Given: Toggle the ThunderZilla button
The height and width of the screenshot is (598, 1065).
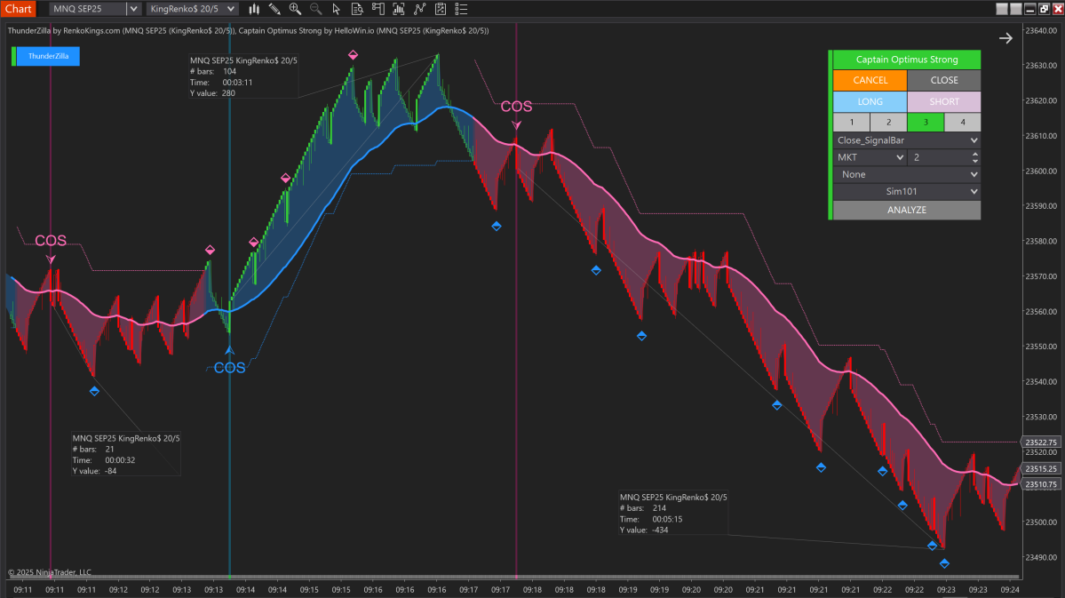Looking at the screenshot, I should (48, 56).
